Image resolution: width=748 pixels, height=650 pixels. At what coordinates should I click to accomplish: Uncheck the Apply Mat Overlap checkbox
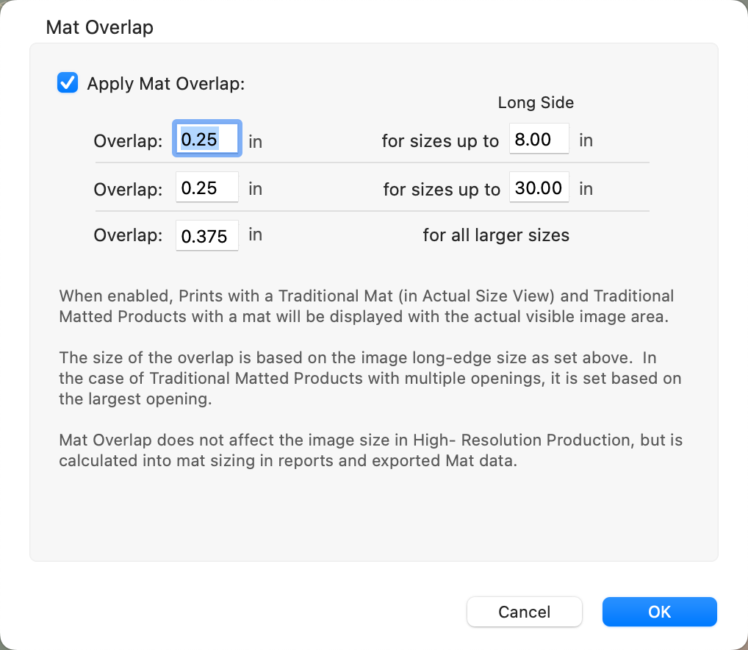click(x=68, y=83)
